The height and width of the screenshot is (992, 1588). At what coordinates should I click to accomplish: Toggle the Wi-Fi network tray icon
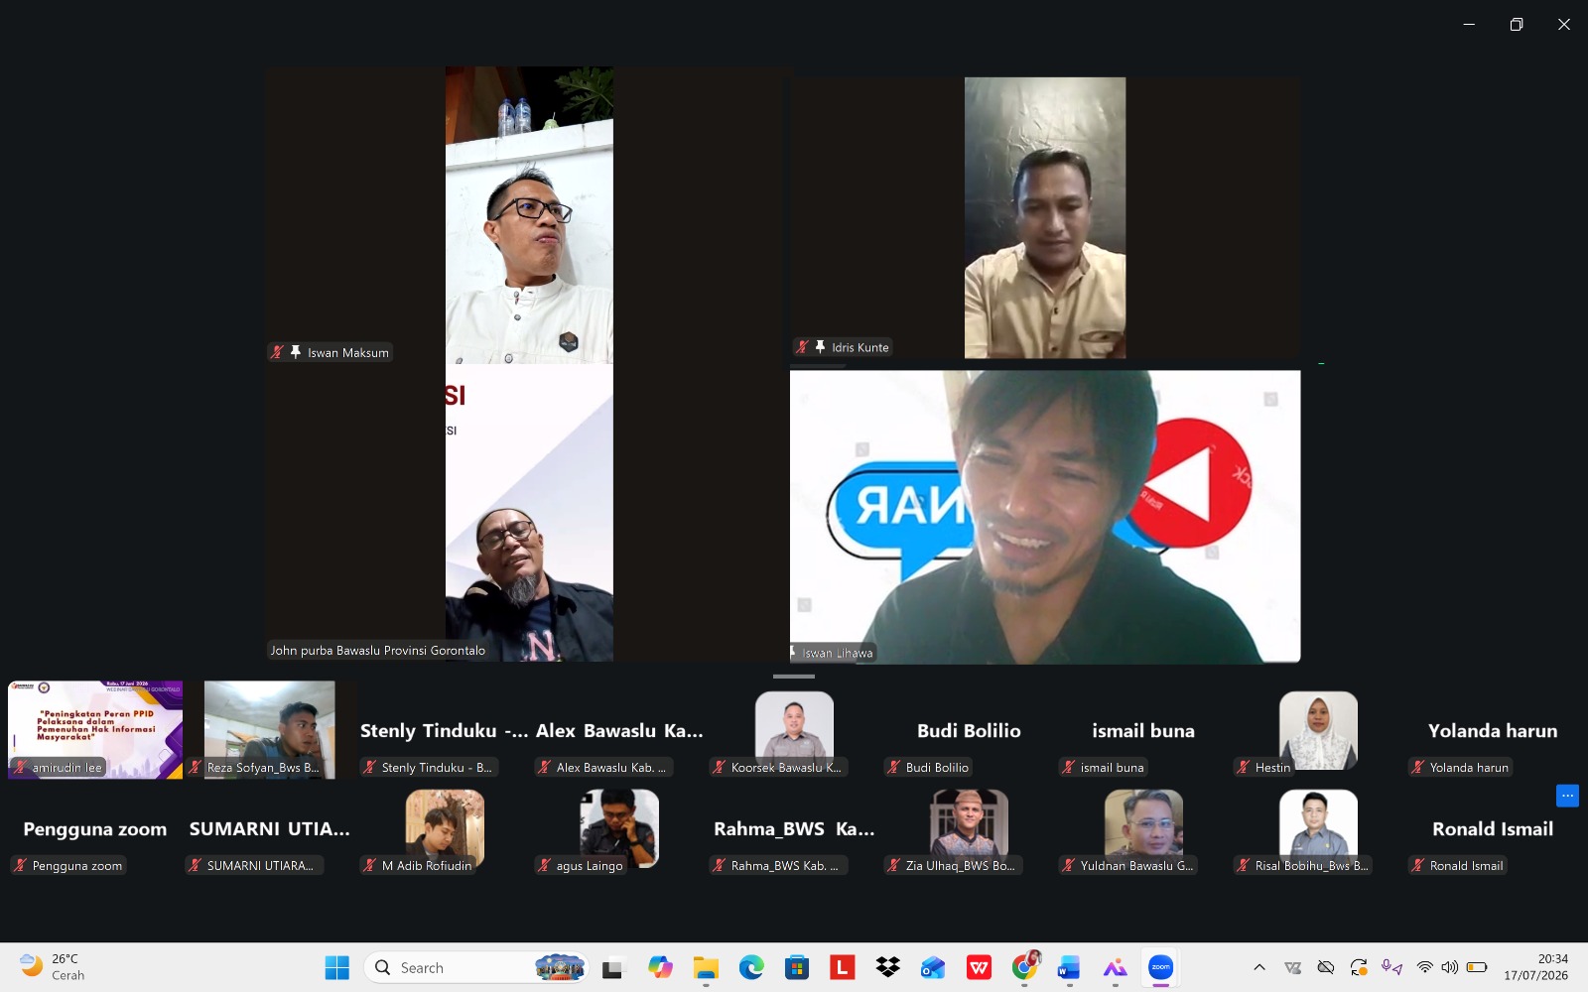coord(1424,967)
